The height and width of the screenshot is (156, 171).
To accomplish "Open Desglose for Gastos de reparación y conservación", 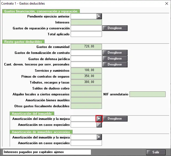I will click(115, 28).
